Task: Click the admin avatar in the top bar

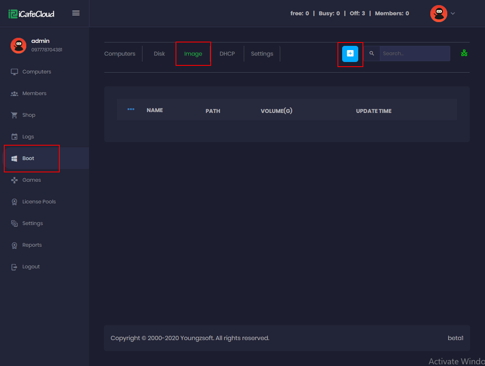Action: pyautogui.click(x=439, y=13)
